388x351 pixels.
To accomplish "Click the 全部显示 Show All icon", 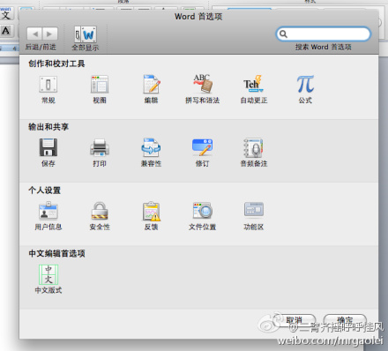I will (86, 34).
